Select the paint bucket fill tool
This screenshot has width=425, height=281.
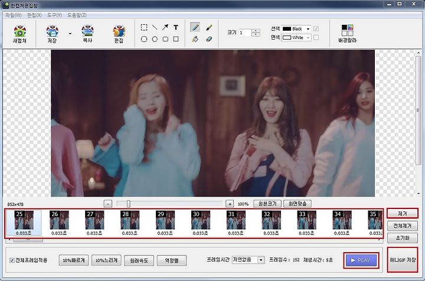[x=195, y=40]
